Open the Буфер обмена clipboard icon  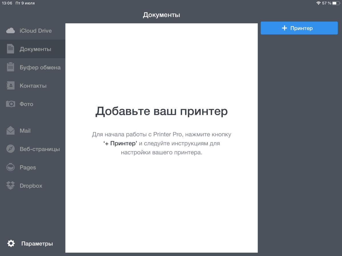(x=11, y=67)
